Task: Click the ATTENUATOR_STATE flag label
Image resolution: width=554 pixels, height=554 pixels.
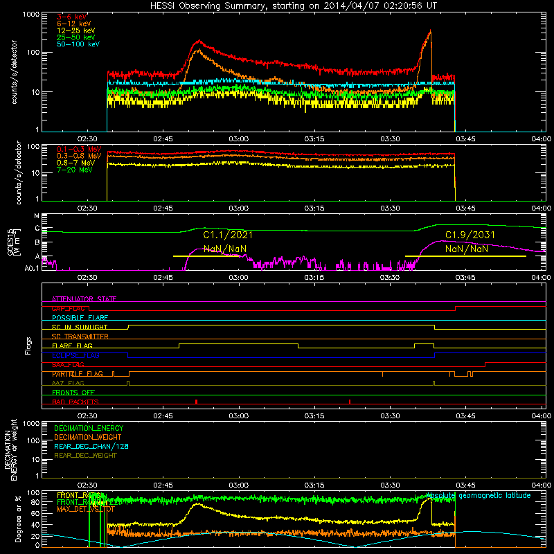Action: point(84,299)
